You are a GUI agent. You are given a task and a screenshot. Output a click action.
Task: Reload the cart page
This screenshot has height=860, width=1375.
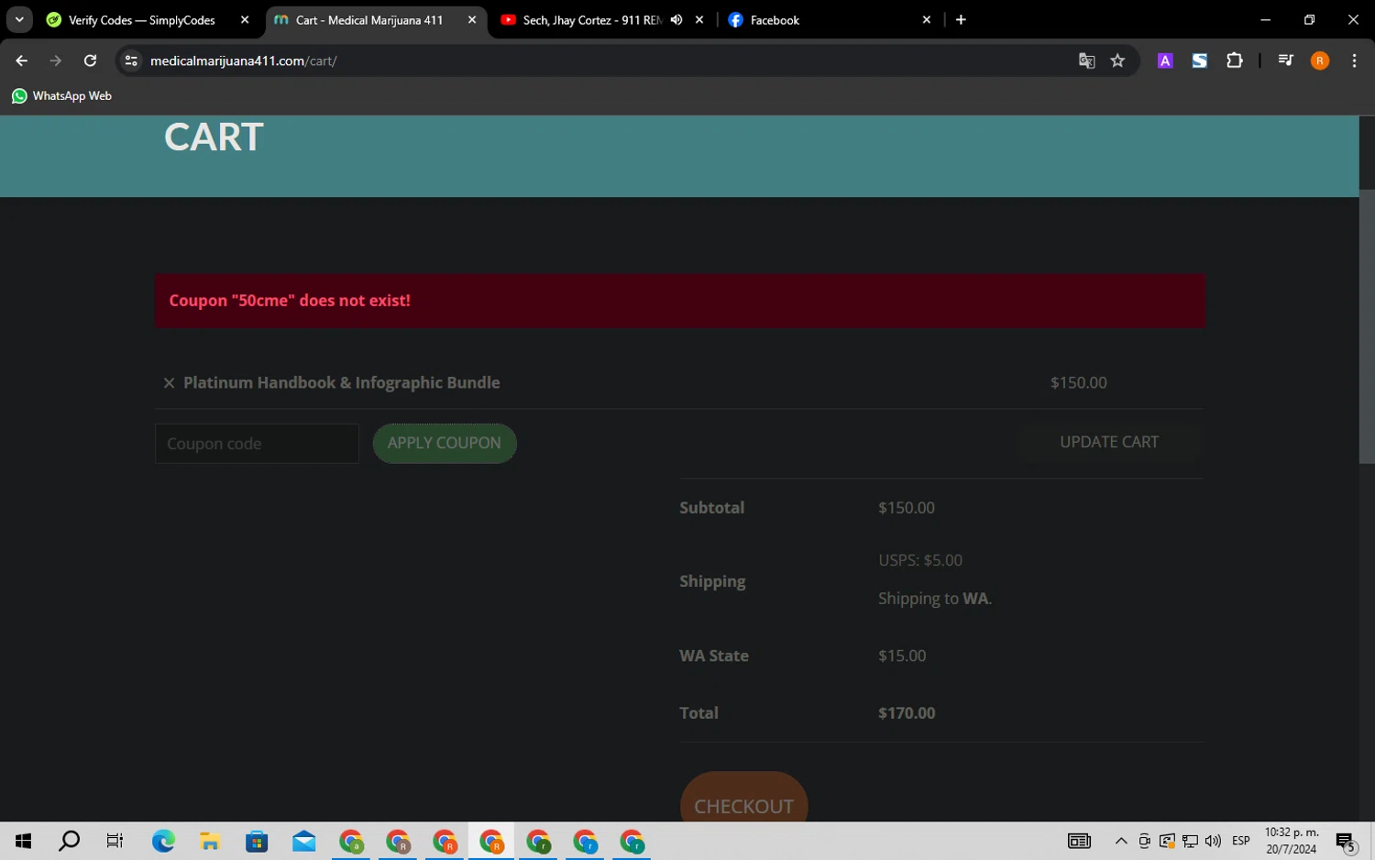coord(90,61)
